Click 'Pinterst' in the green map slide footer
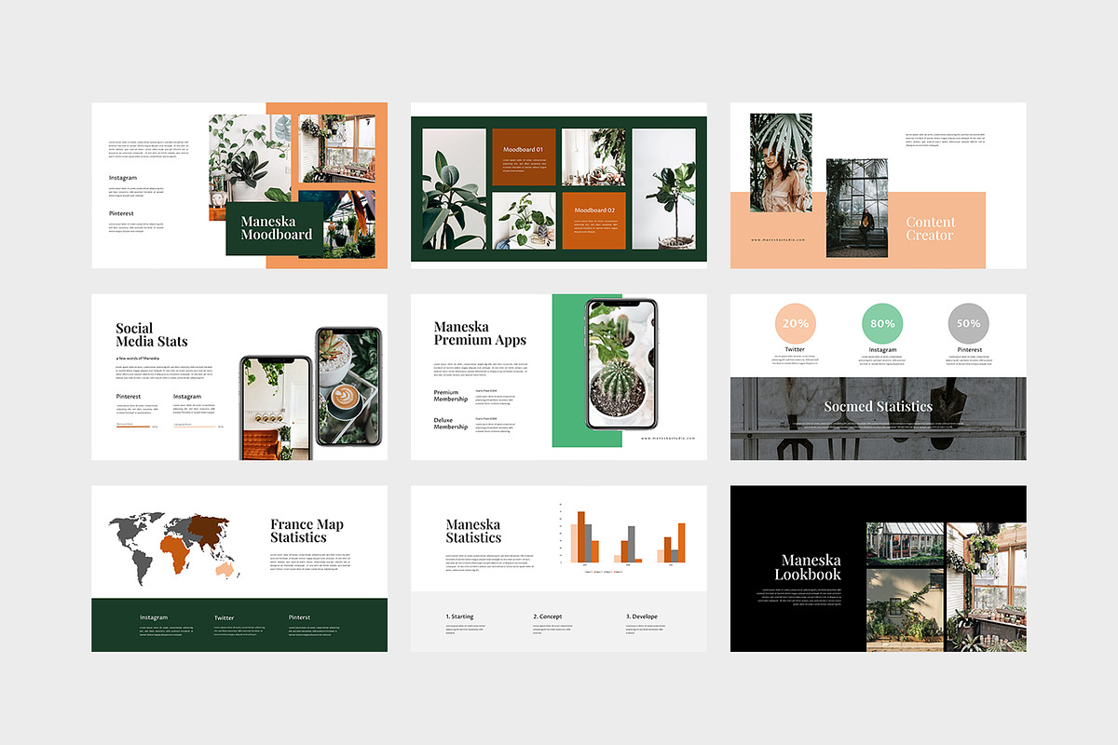The width and height of the screenshot is (1118, 745). click(300, 617)
